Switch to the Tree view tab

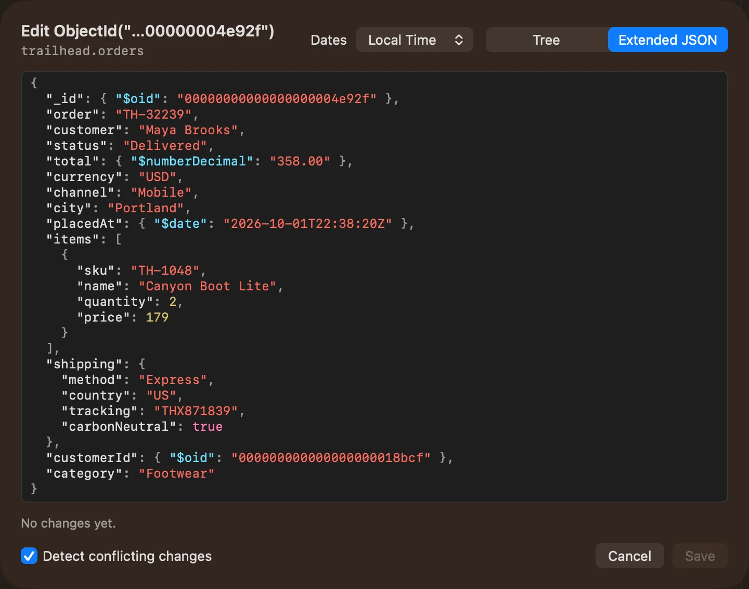click(546, 40)
